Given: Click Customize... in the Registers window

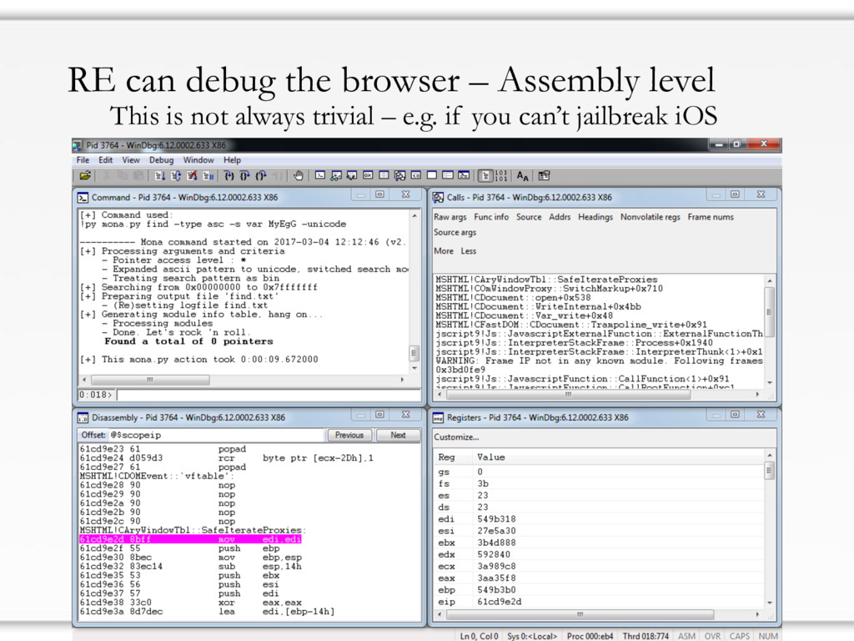Looking at the screenshot, I should [x=456, y=437].
